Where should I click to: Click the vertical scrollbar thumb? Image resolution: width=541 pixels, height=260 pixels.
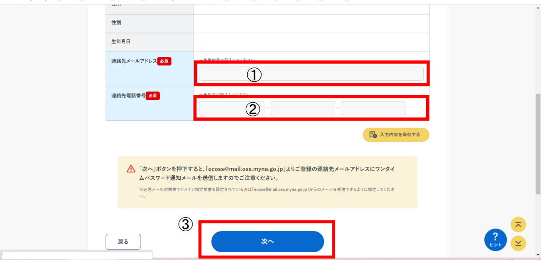tap(538, 145)
